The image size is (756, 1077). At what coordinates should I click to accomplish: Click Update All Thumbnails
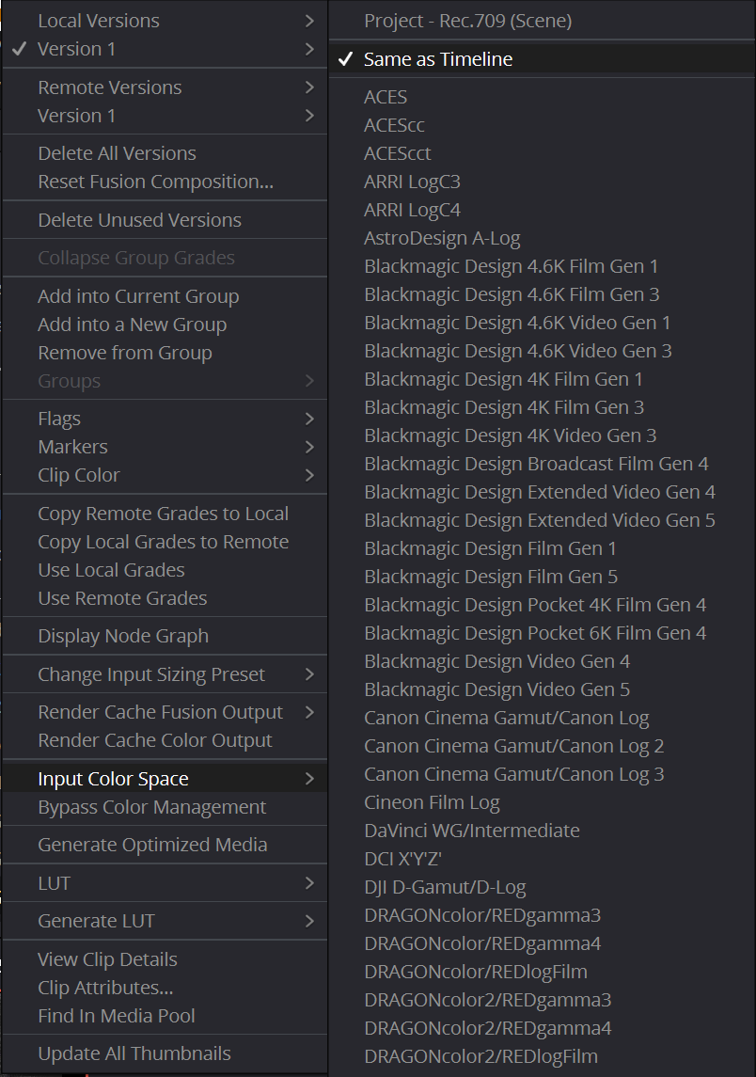coord(165,1053)
